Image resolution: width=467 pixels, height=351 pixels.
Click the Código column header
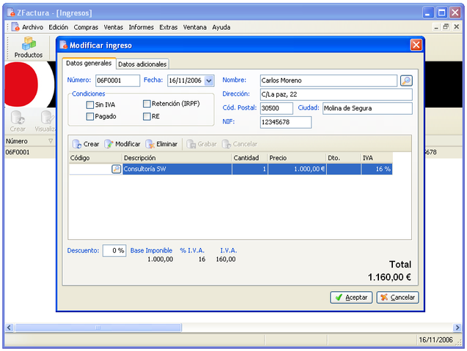click(95, 158)
